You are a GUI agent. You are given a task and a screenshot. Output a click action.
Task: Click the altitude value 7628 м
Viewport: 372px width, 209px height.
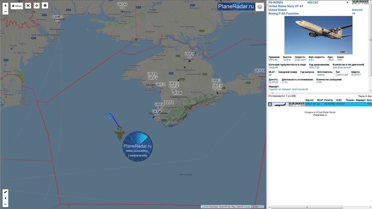pyautogui.click(x=287, y=60)
